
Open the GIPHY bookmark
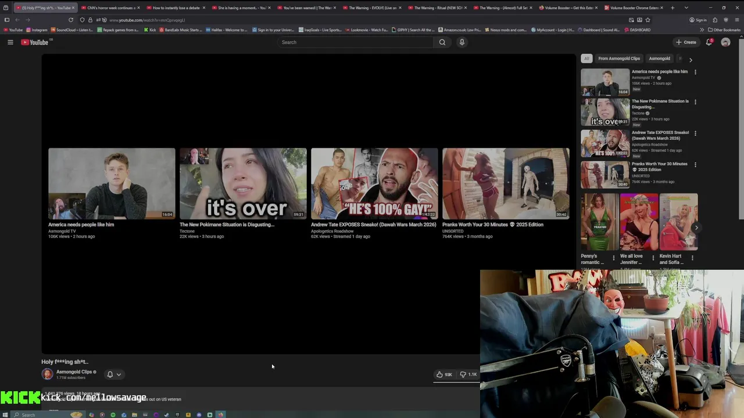point(413,30)
